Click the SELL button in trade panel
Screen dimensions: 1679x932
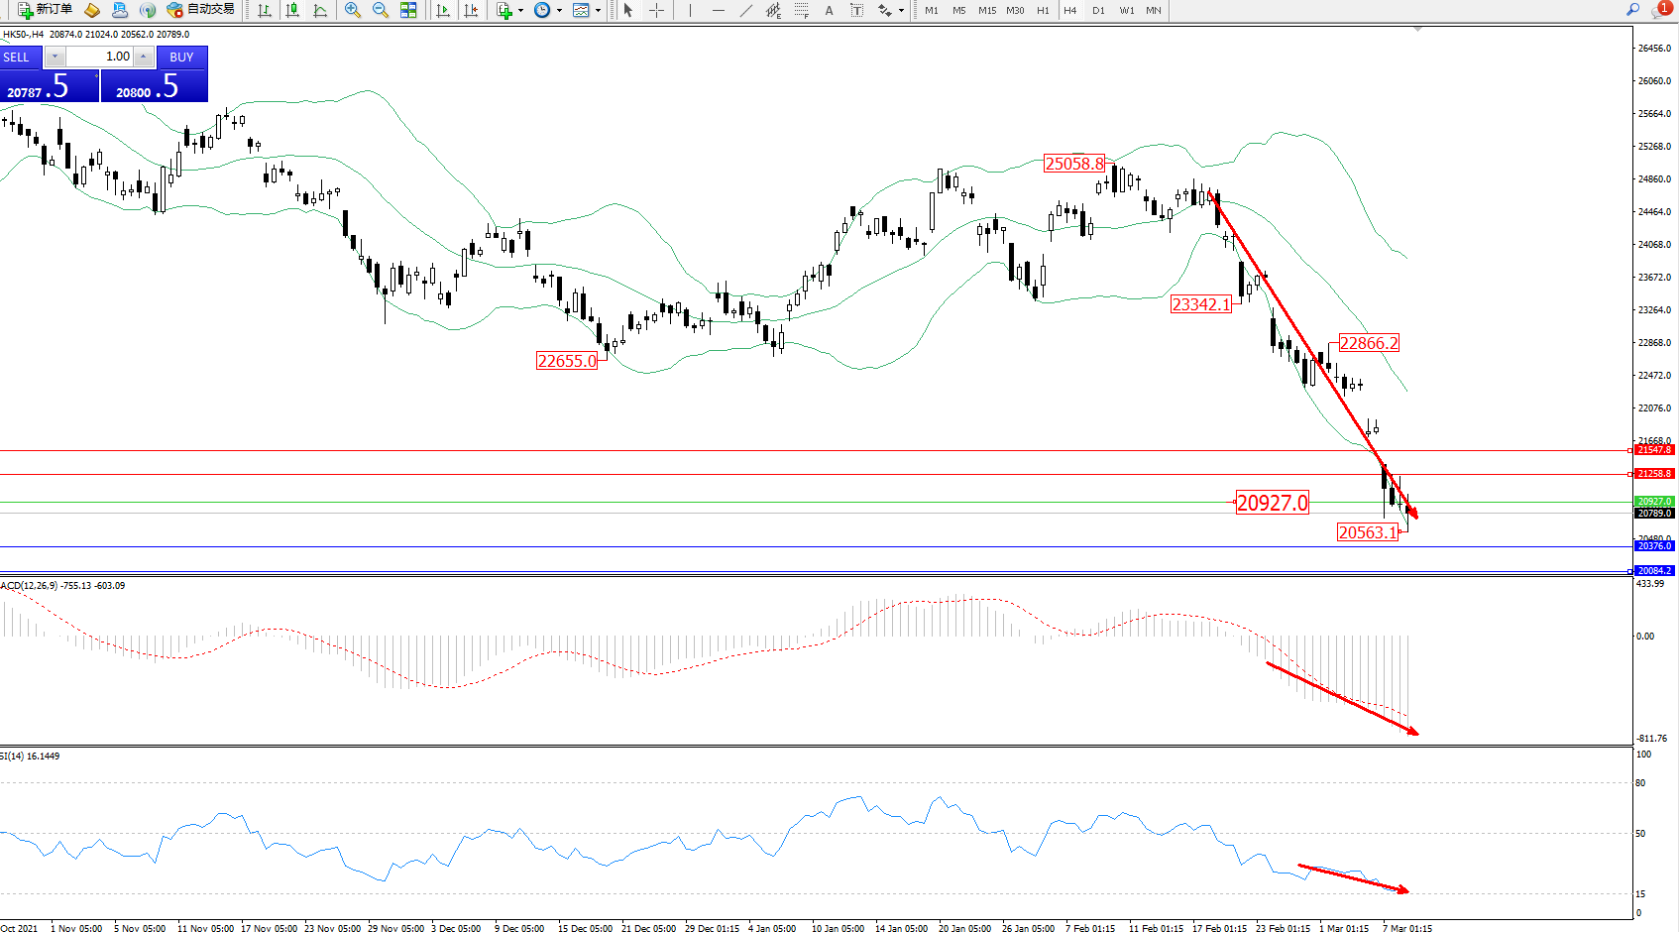17,57
